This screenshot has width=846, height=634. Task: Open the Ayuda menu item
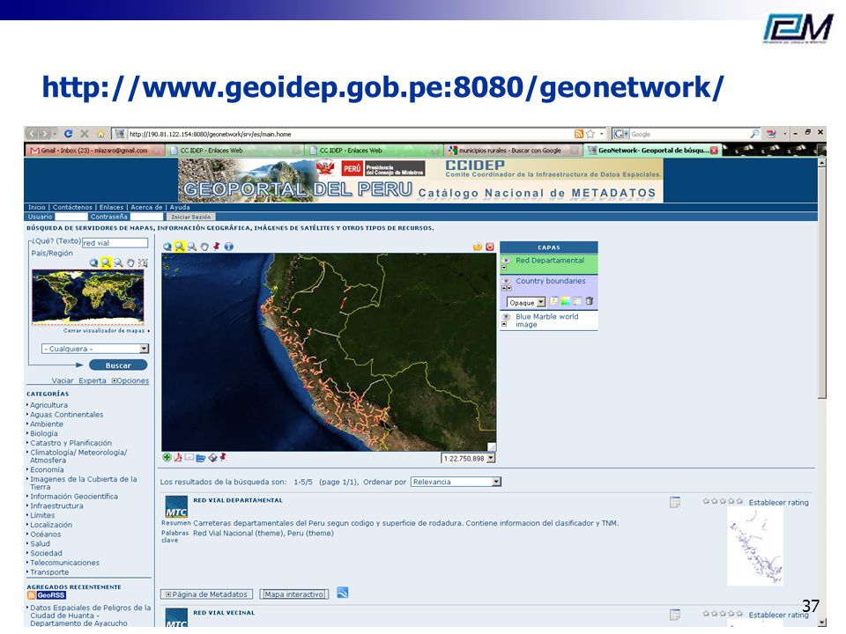180,207
